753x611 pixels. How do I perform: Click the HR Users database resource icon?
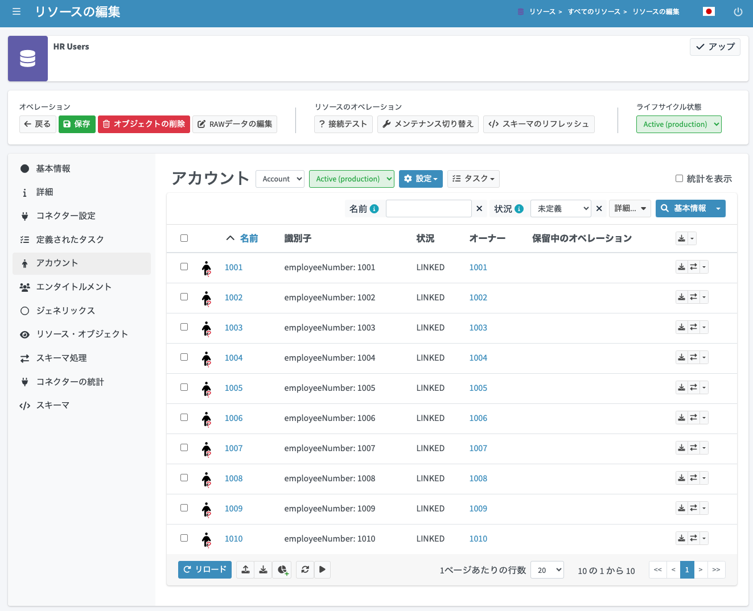(x=28, y=59)
